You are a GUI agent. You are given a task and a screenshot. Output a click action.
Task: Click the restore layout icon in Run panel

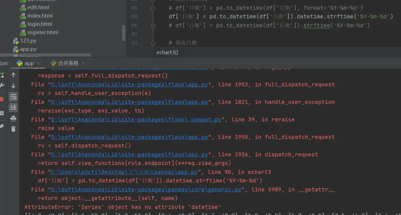(2, 113)
